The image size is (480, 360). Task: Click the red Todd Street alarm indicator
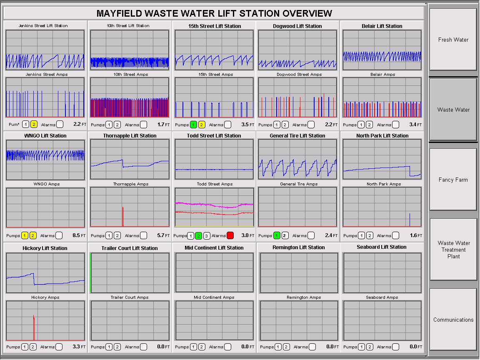tap(230, 235)
